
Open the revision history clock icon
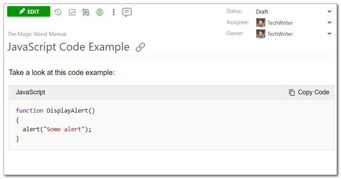58,12
